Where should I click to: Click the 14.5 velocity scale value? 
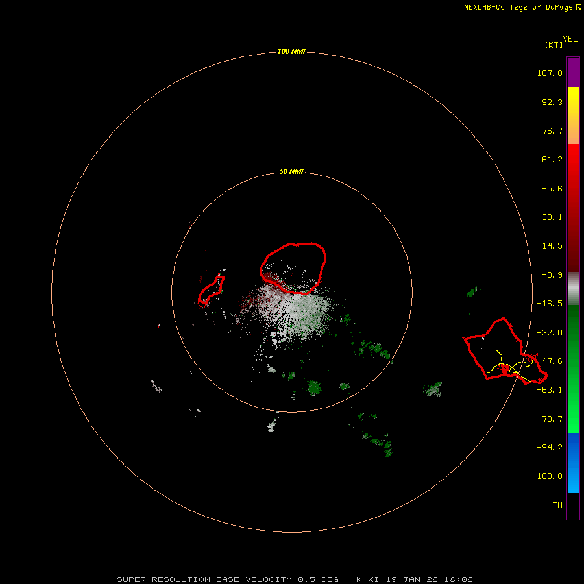point(552,246)
